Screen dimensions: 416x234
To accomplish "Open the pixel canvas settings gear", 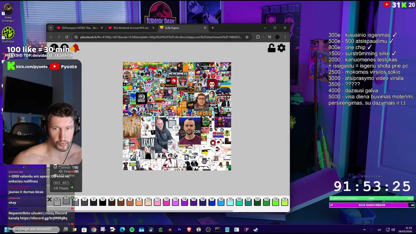I will pos(281,48).
